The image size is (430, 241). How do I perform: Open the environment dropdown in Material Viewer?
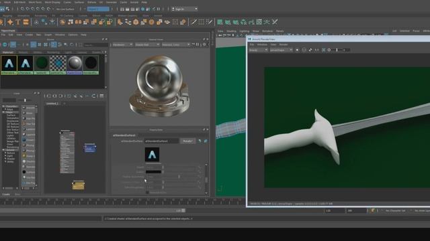(176, 45)
